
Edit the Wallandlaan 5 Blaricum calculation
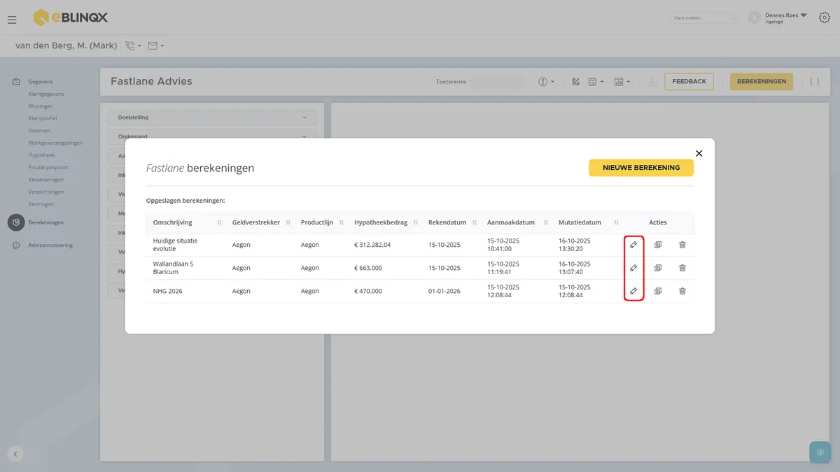point(633,268)
